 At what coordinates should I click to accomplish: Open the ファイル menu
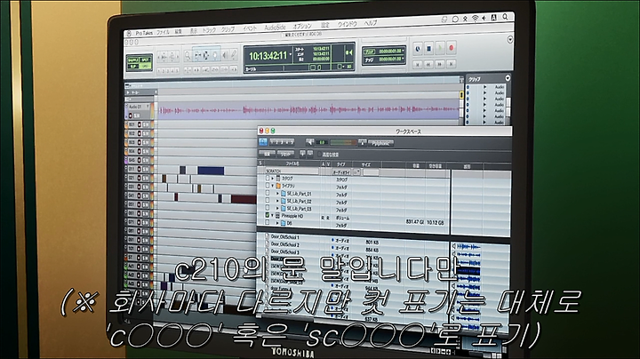(163, 32)
